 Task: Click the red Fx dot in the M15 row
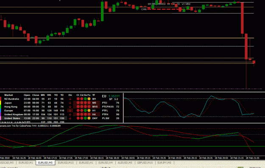pos(89,107)
